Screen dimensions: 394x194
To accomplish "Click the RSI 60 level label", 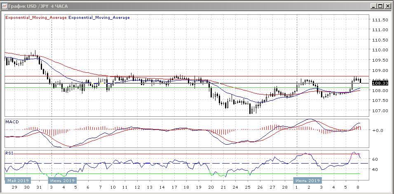I will click(375, 159).
